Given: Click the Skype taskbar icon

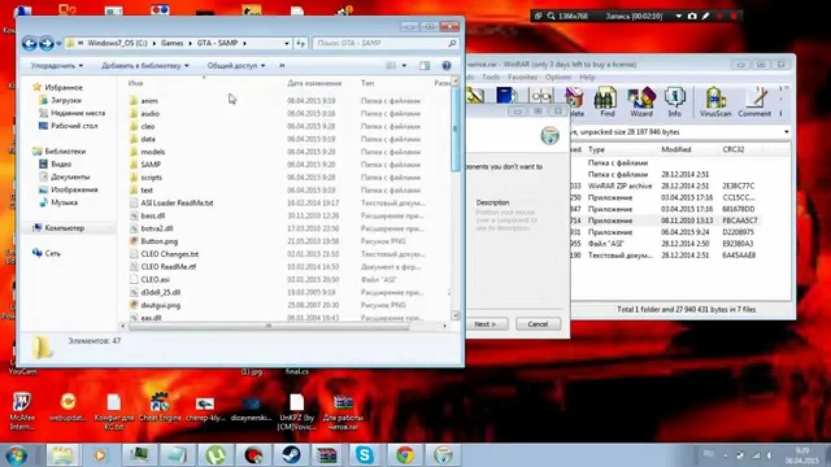Looking at the screenshot, I should tap(365, 455).
